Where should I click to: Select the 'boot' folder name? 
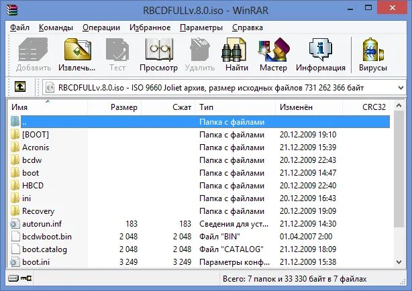[30, 173]
